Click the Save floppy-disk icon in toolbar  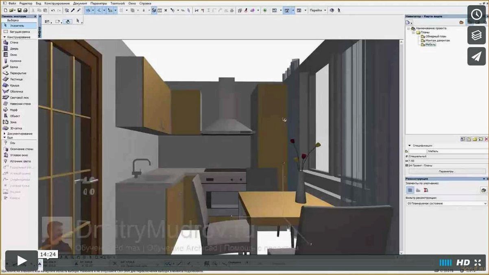(x=19, y=10)
